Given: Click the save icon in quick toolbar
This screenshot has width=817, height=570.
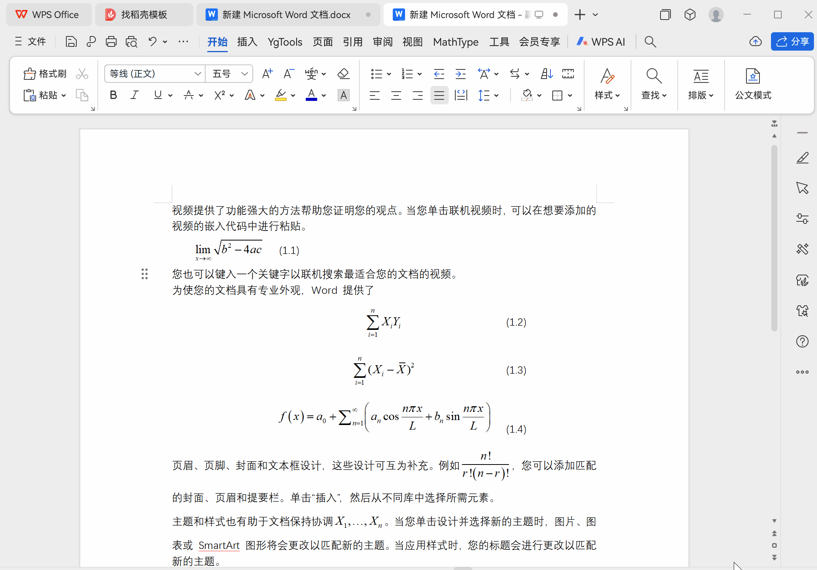Looking at the screenshot, I should (71, 41).
